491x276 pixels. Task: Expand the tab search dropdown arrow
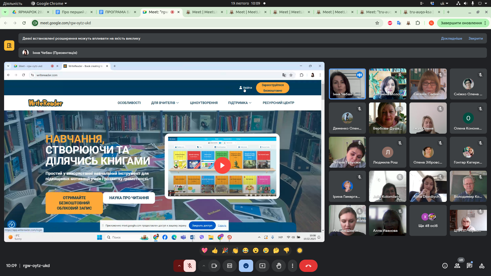click(x=5, y=12)
